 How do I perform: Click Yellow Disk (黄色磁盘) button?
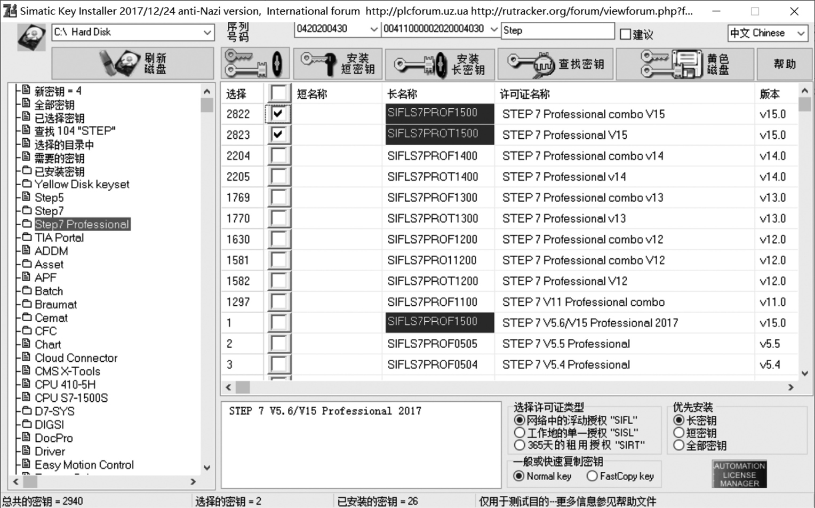click(x=685, y=63)
